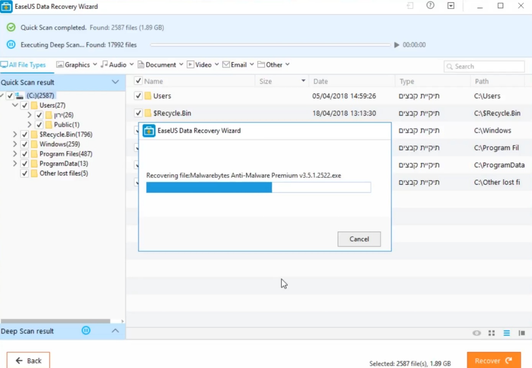Viewport: 532px width, 368px height.
Task: Click the ProgramData(13) folder icon
Action: tap(34, 164)
